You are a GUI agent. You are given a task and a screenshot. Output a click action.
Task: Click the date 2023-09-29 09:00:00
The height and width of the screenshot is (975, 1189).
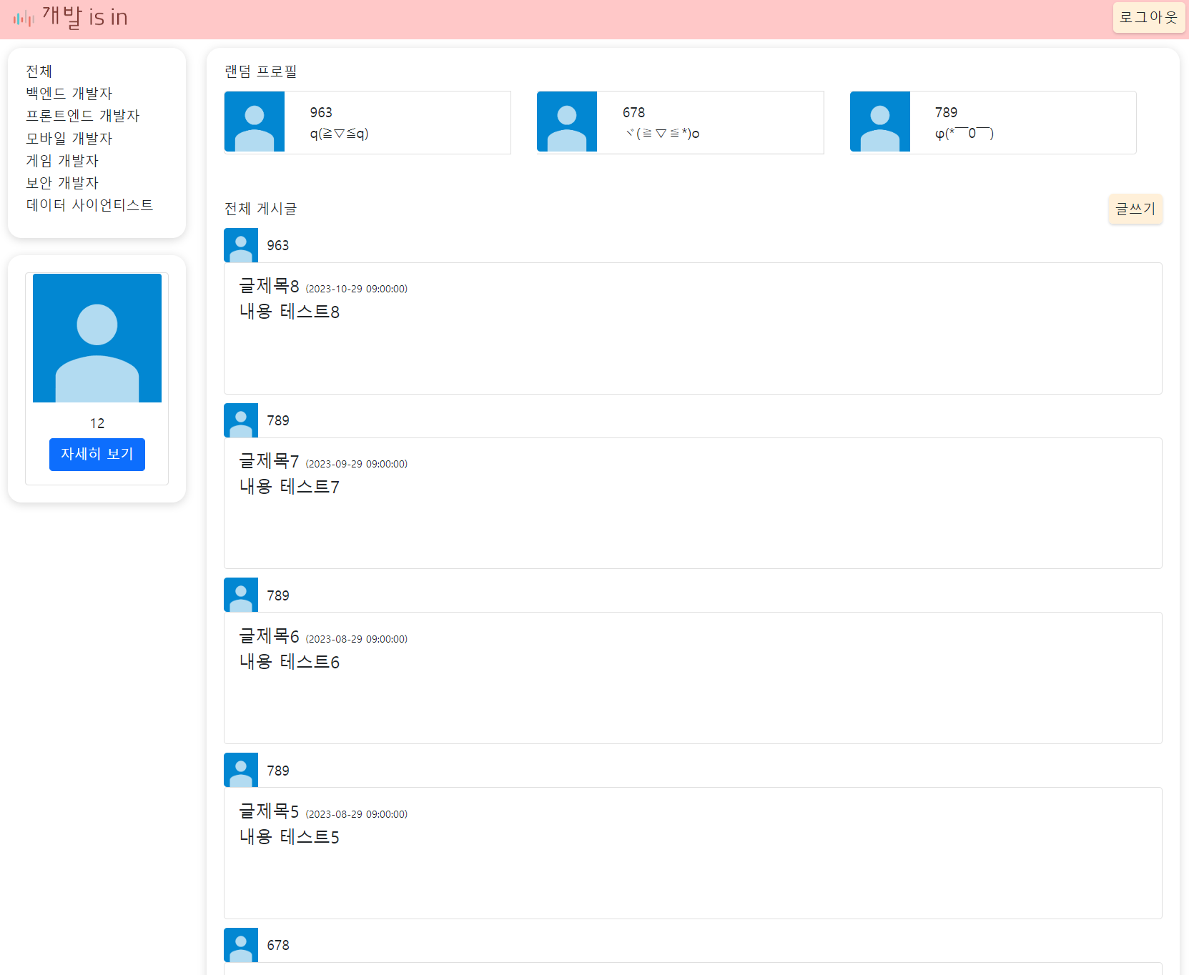pos(357,464)
